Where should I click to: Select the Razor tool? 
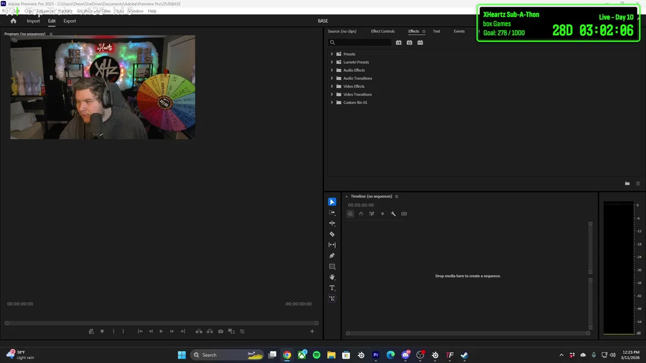tap(332, 234)
